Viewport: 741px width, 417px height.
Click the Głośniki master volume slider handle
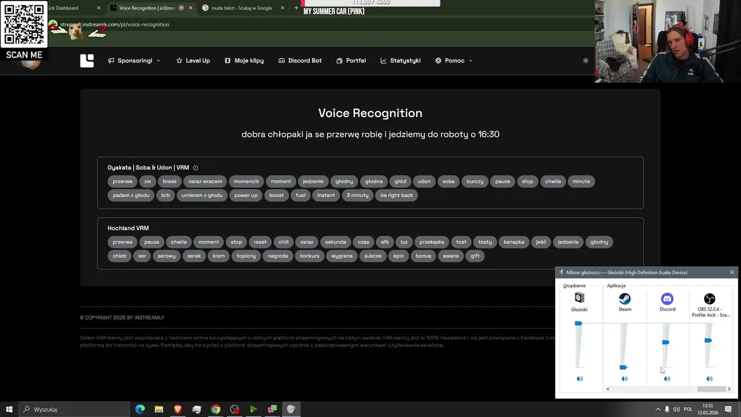point(578,323)
